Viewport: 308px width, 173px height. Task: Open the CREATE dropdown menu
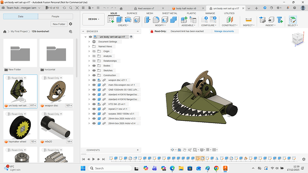click(x=123, y=25)
